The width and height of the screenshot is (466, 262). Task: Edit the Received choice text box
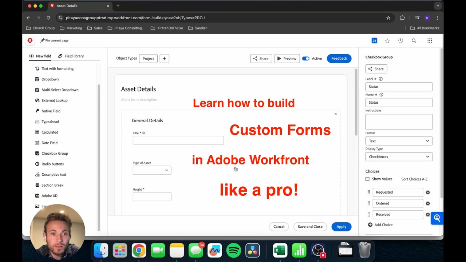click(398, 215)
